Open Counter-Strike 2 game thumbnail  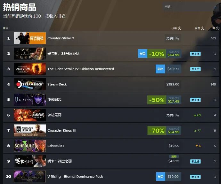[x=30, y=38]
